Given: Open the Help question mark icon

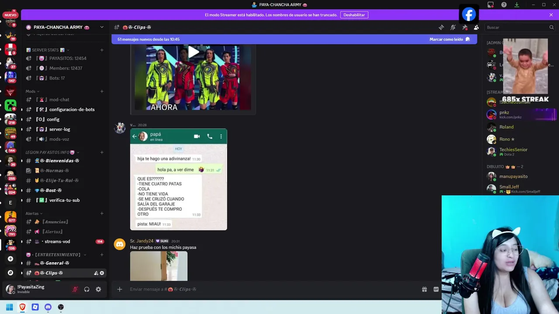Looking at the screenshot, I should (x=504, y=5).
